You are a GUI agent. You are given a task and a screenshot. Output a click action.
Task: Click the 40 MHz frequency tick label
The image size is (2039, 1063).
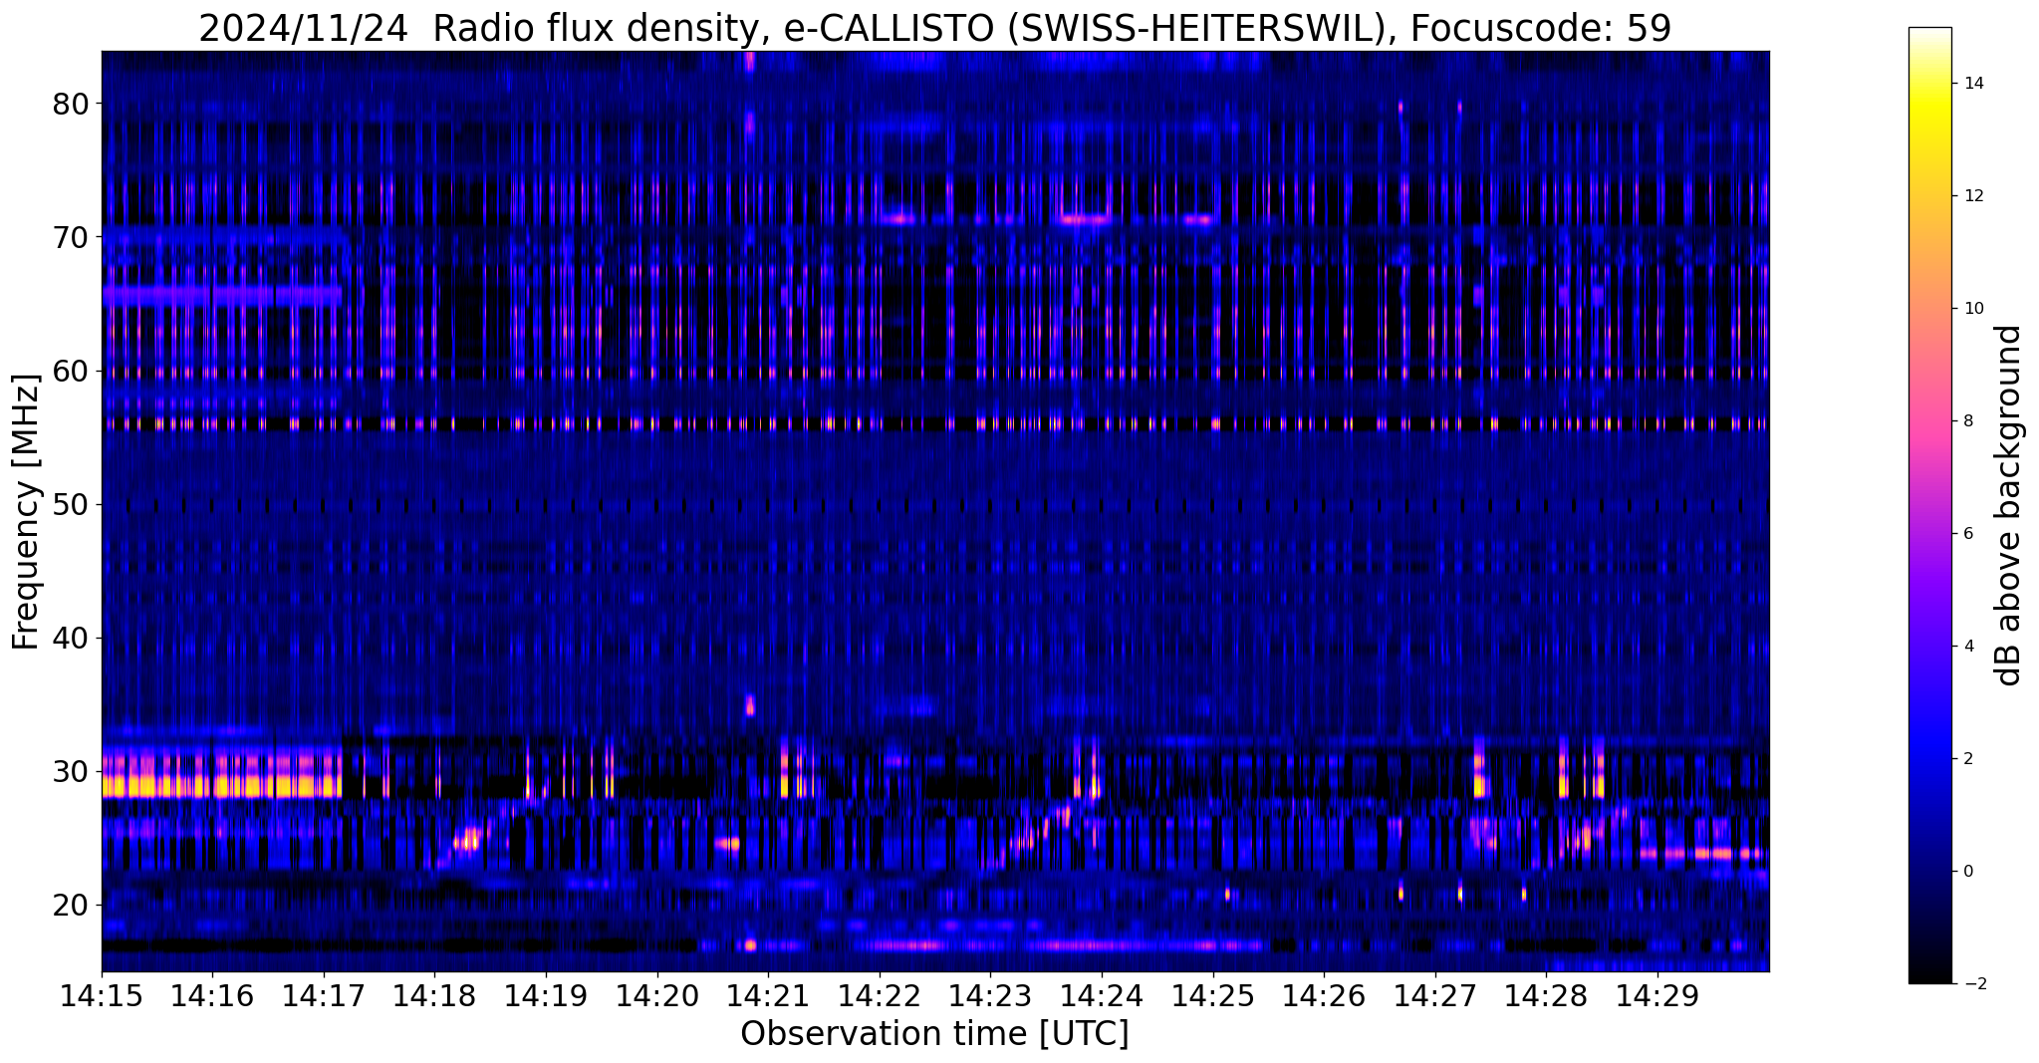[70, 638]
